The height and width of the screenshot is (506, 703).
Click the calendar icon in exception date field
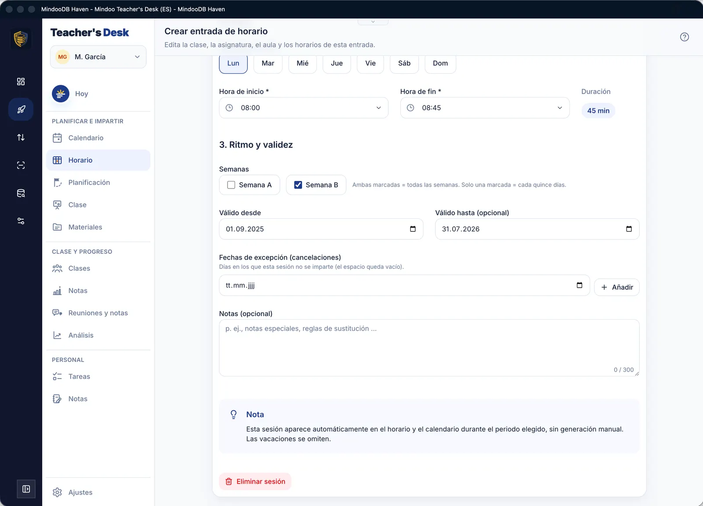click(579, 285)
